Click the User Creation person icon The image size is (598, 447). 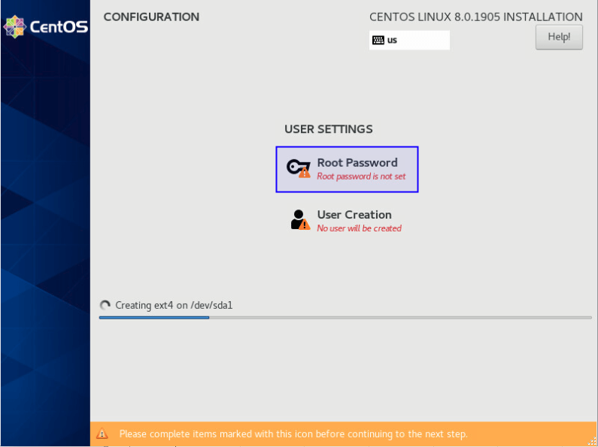click(x=298, y=218)
